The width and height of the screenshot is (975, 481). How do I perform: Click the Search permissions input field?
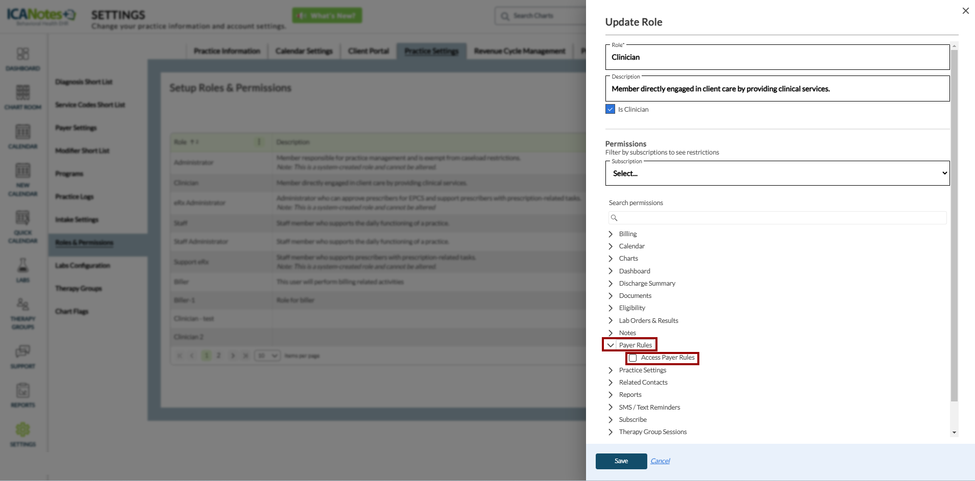(781, 218)
